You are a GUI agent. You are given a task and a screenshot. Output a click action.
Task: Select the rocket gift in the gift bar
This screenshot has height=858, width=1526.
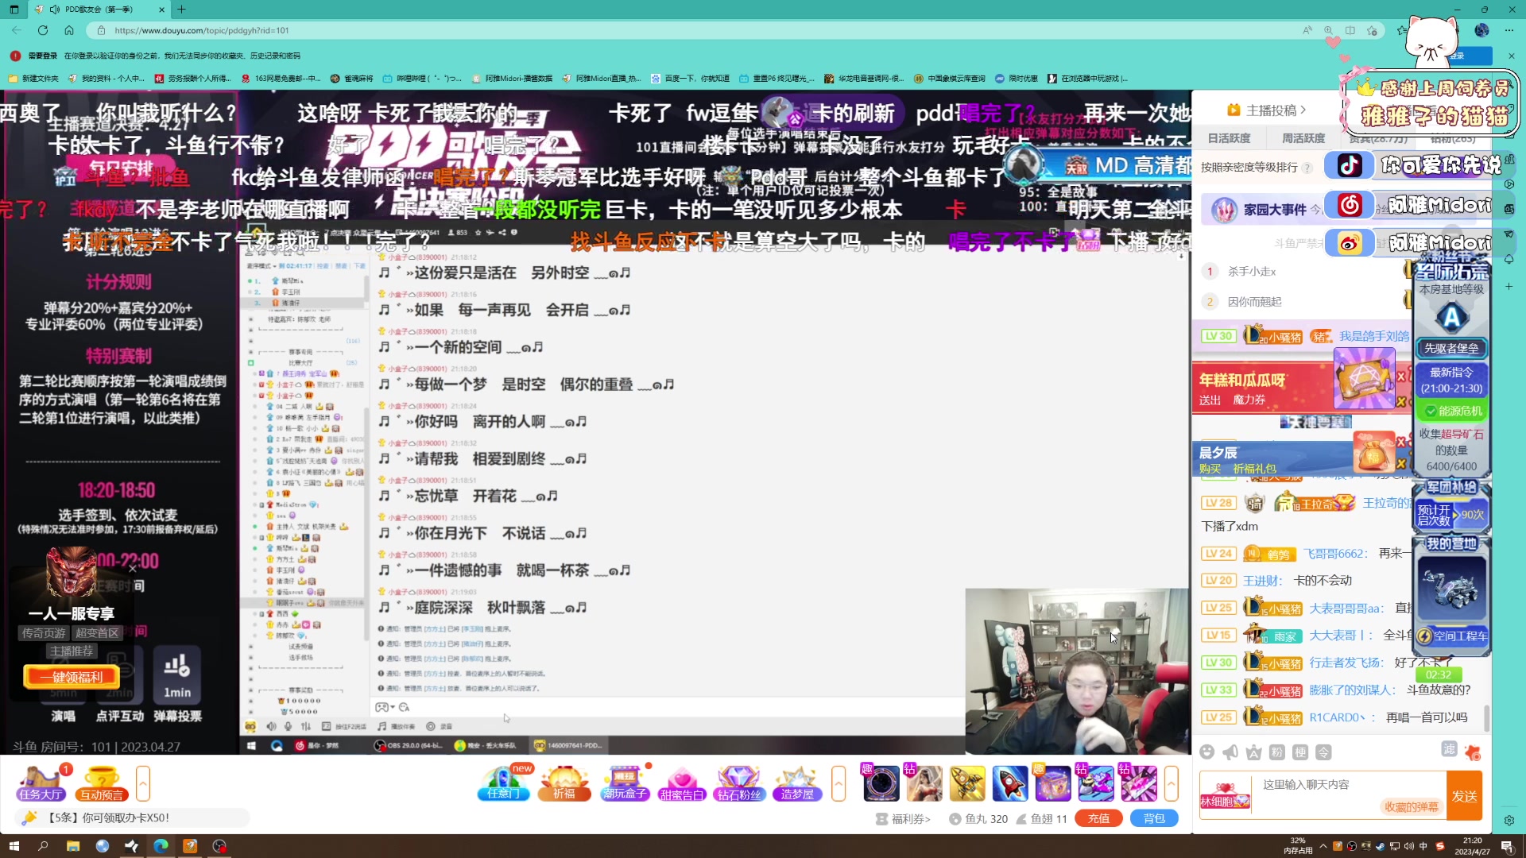[x=1011, y=783]
